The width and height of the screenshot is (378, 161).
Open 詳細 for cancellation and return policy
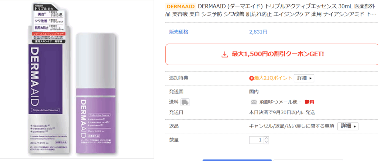[348, 126]
